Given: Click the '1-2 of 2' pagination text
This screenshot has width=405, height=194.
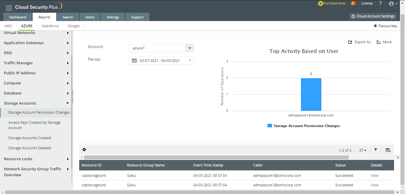Looking at the screenshot, I should (x=345, y=150).
